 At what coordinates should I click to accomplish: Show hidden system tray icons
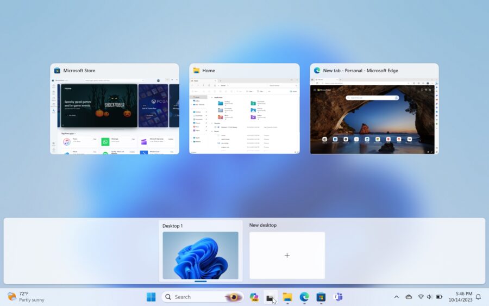point(397,297)
